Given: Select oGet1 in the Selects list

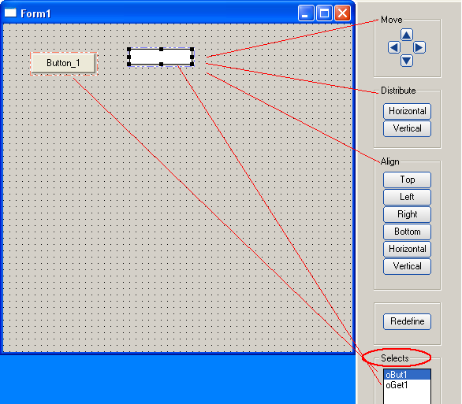Looking at the screenshot, I should (x=407, y=385).
